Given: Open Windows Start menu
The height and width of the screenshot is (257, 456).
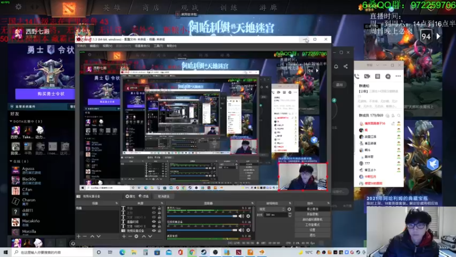Looking at the screenshot, I should click(x=6, y=252).
